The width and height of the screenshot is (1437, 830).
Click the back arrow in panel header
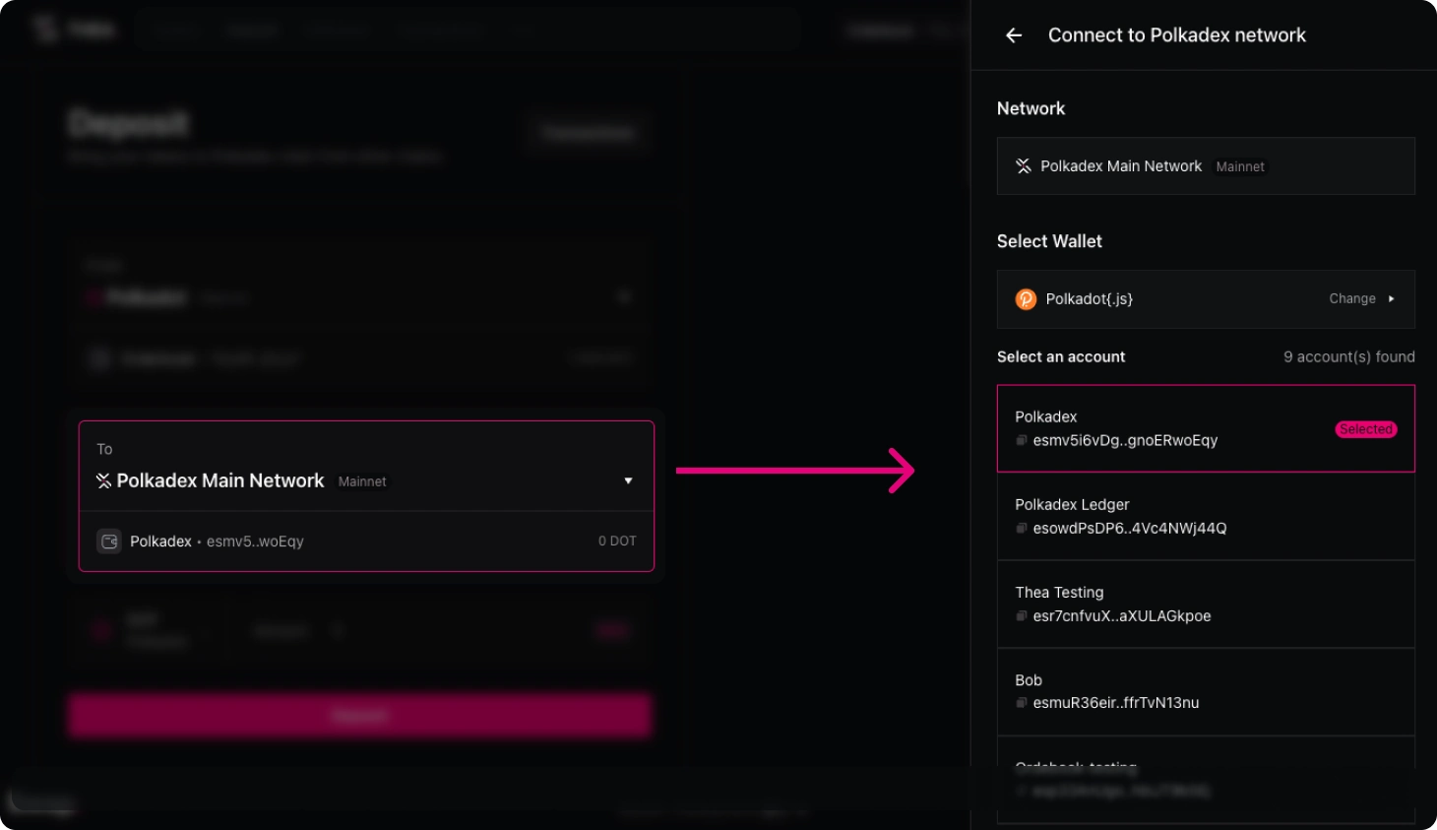tap(1014, 35)
